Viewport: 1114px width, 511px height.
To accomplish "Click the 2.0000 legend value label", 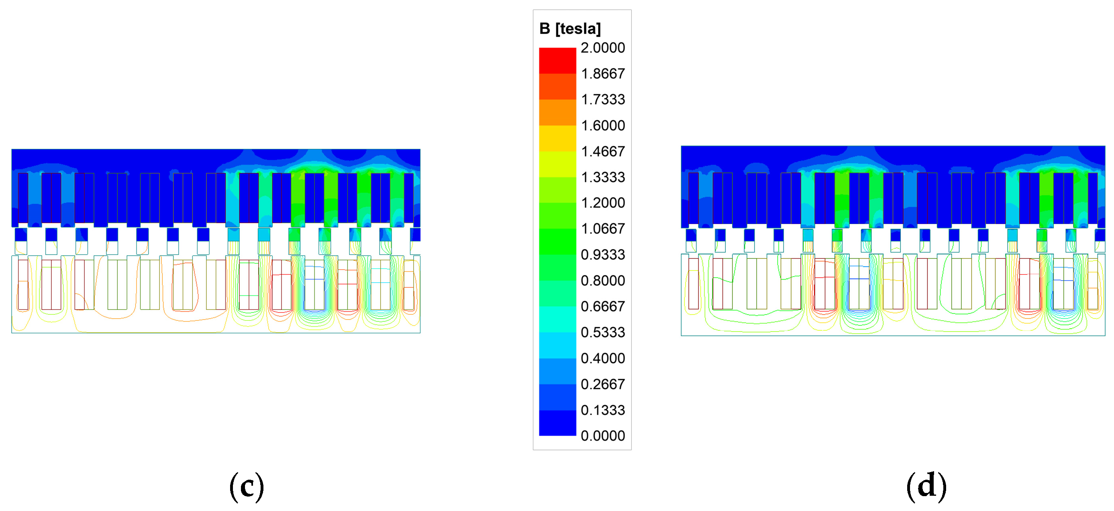I will pyautogui.click(x=602, y=47).
